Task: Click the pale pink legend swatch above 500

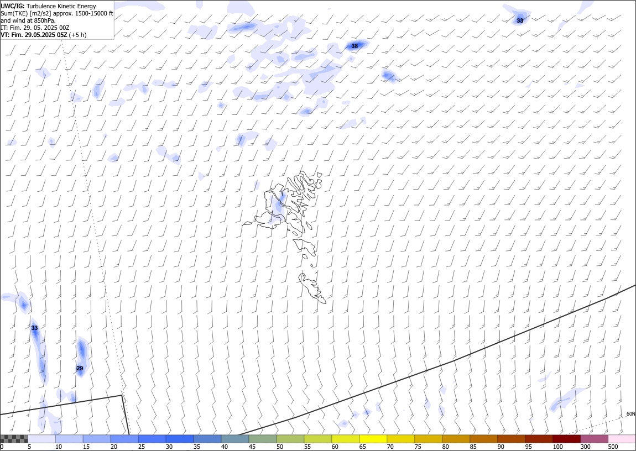Action: point(622,439)
